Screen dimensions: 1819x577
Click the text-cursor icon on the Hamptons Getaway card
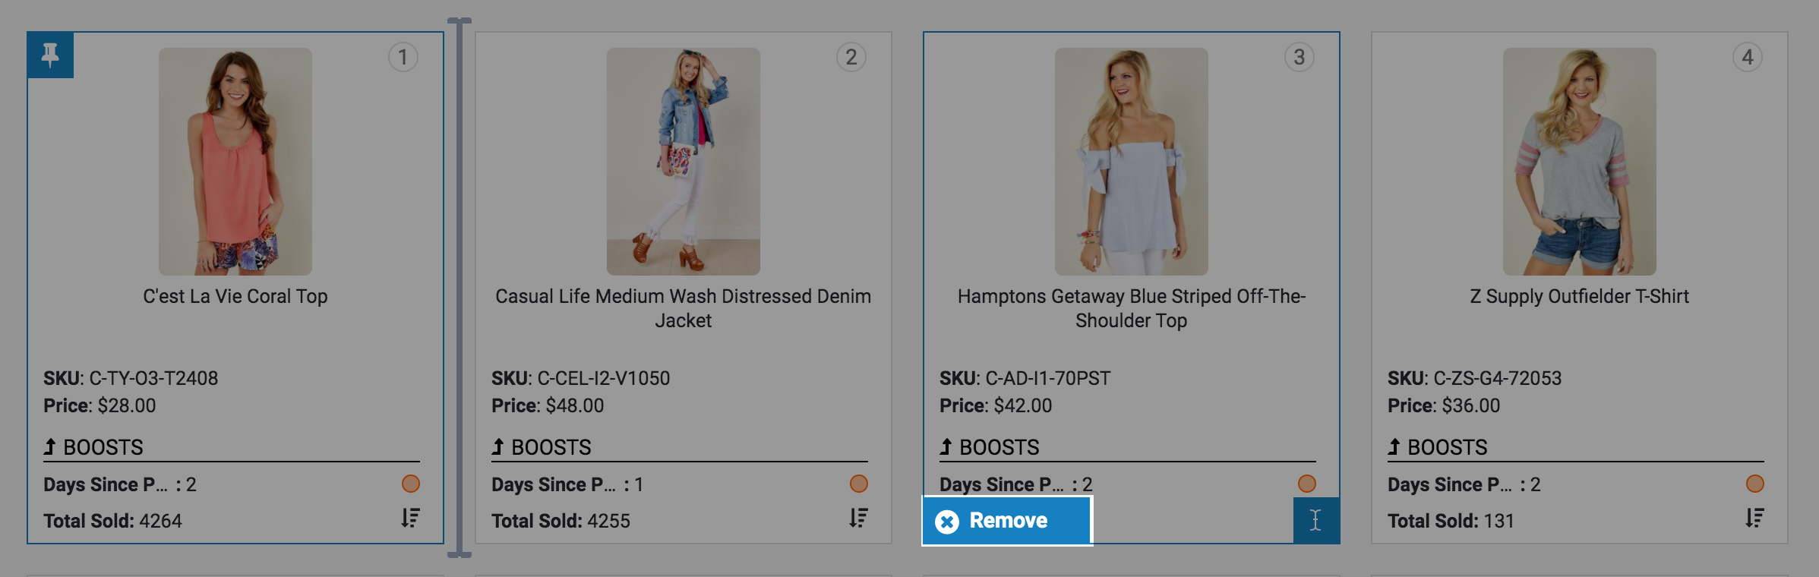(1315, 520)
